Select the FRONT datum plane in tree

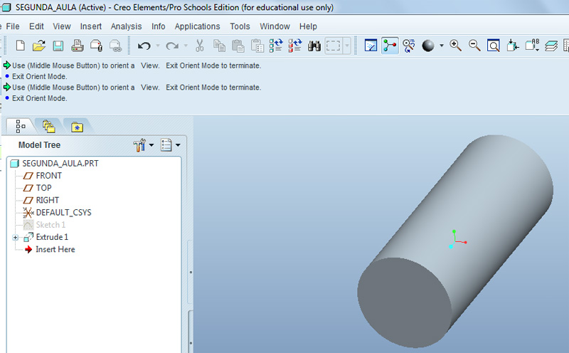point(48,176)
